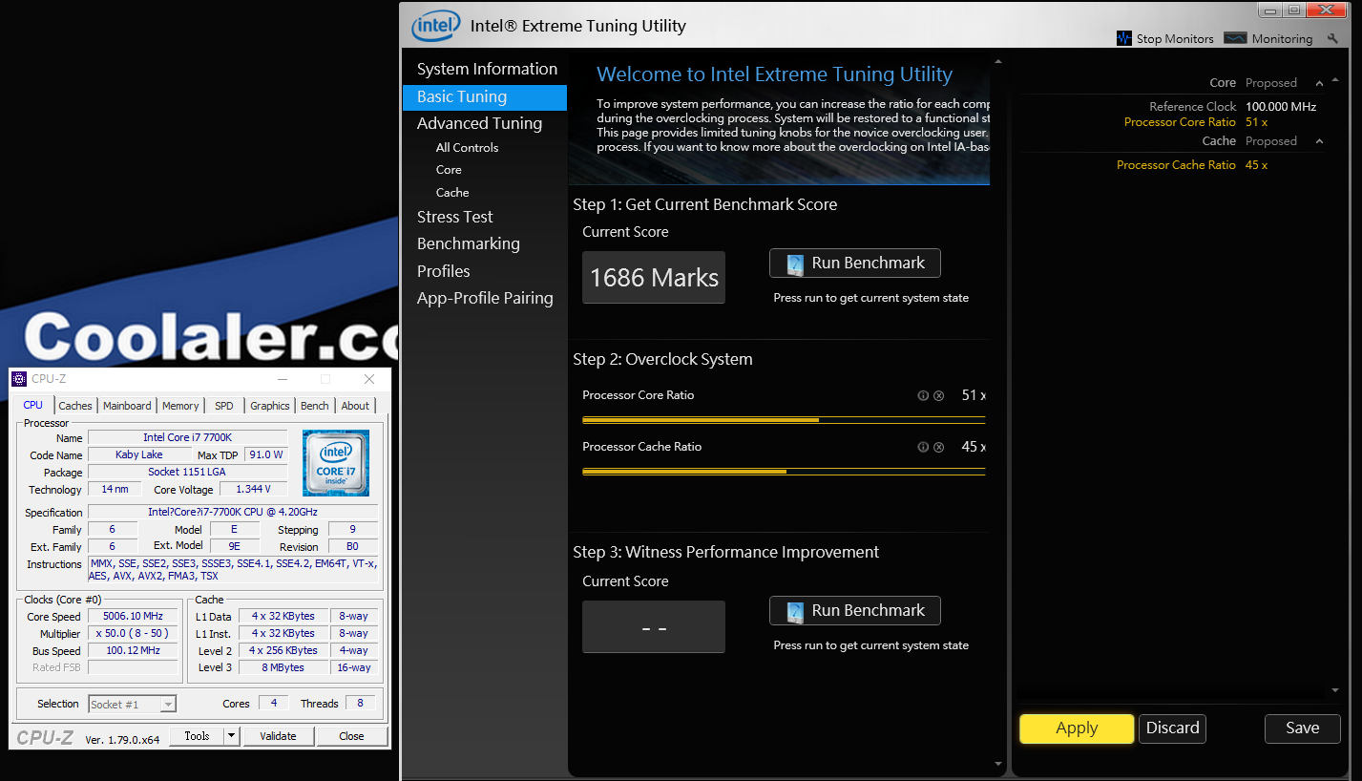Screen dimensions: 1362x781
Task: Switch to Bench tab in CPU-Z
Action: [x=315, y=406]
